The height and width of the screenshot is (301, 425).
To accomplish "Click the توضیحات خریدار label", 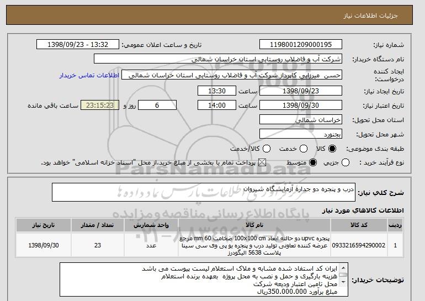I will tap(378, 280).
